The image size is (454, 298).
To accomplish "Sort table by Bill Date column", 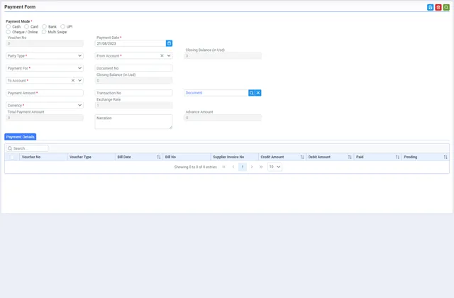I will click(158, 157).
